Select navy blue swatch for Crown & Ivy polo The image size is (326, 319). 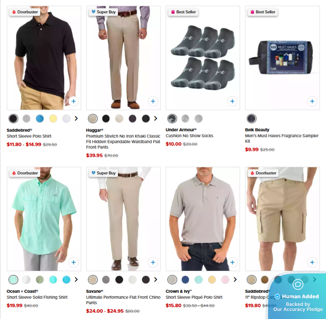(185, 280)
